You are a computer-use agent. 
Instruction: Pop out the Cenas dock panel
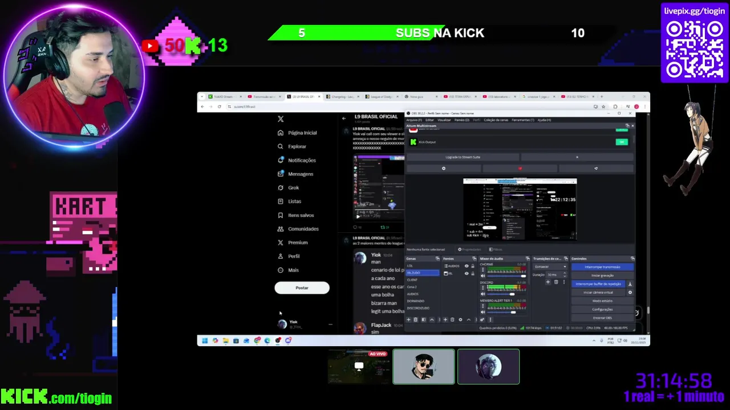[437, 259]
